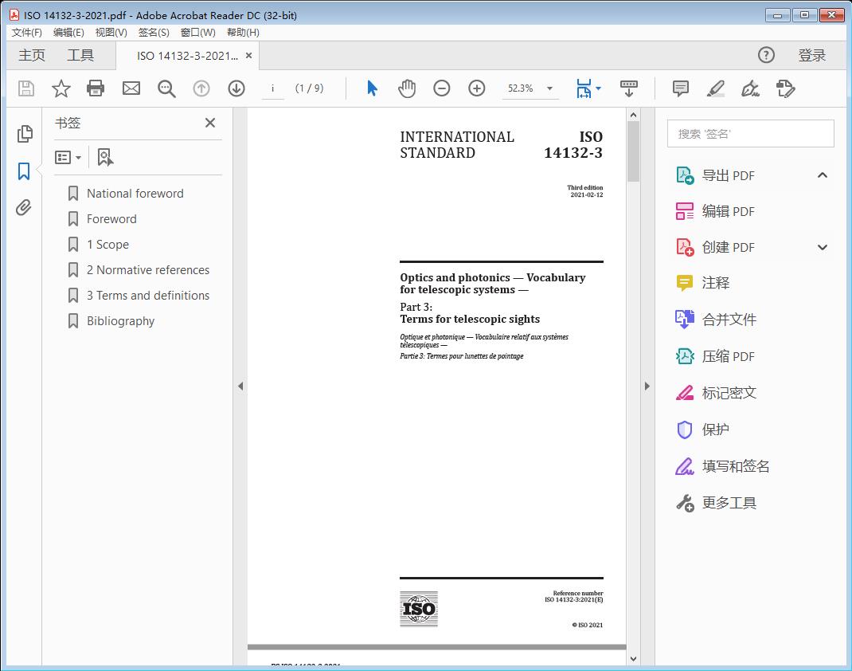Click the tools search input field
Screen dimensions: 852x671
[x=750, y=134]
